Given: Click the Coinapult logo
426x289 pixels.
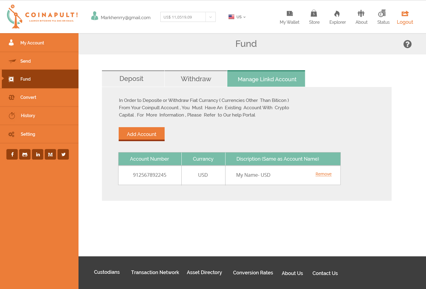Looking at the screenshot, I should pyautogui.click(x=42, y=17).
